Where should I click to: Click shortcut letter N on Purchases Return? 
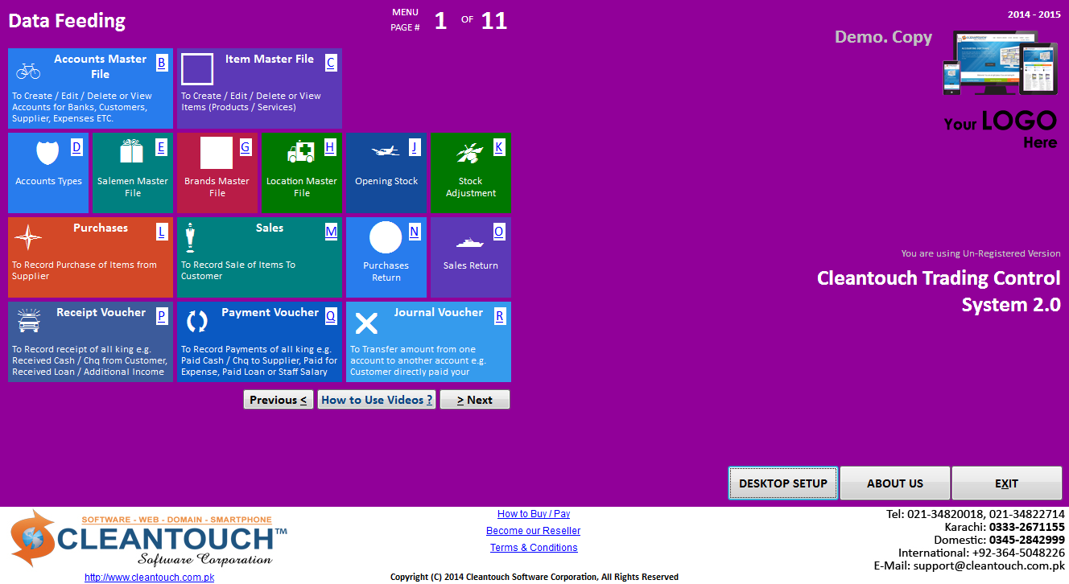(415, 232)
